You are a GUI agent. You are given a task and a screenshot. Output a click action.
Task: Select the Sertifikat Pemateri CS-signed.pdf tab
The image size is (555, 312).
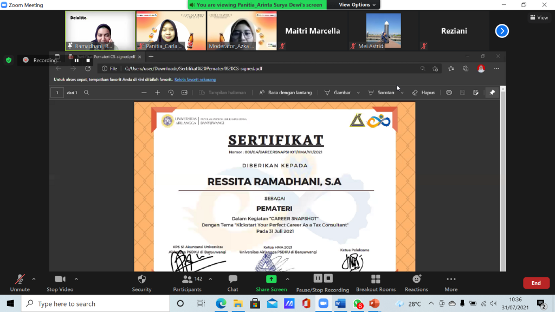pyautogui.click(x=105, y=56)
